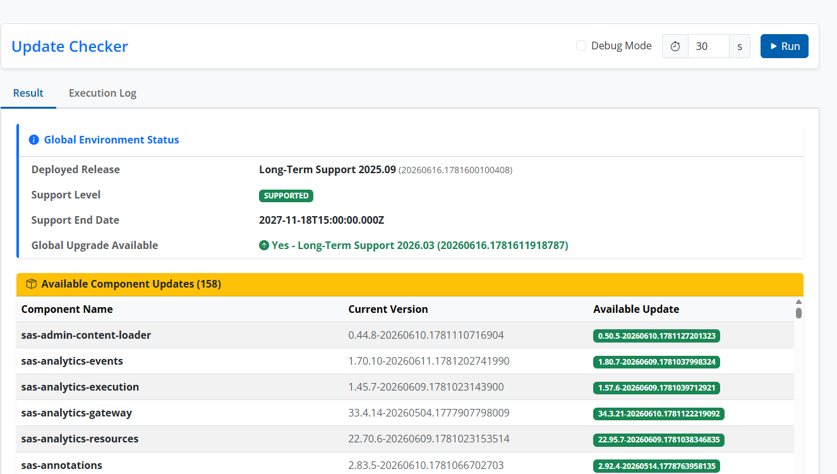This screenshot has width=837, height=474.
Task: Click the Support Level label
Action: (x=66, y=195)
